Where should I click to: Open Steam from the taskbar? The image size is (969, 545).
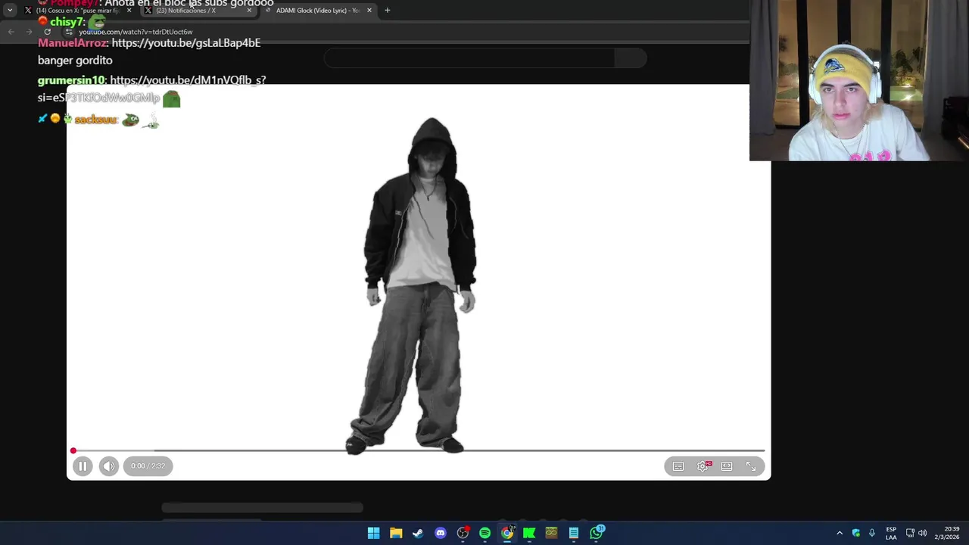click(418, 533)
